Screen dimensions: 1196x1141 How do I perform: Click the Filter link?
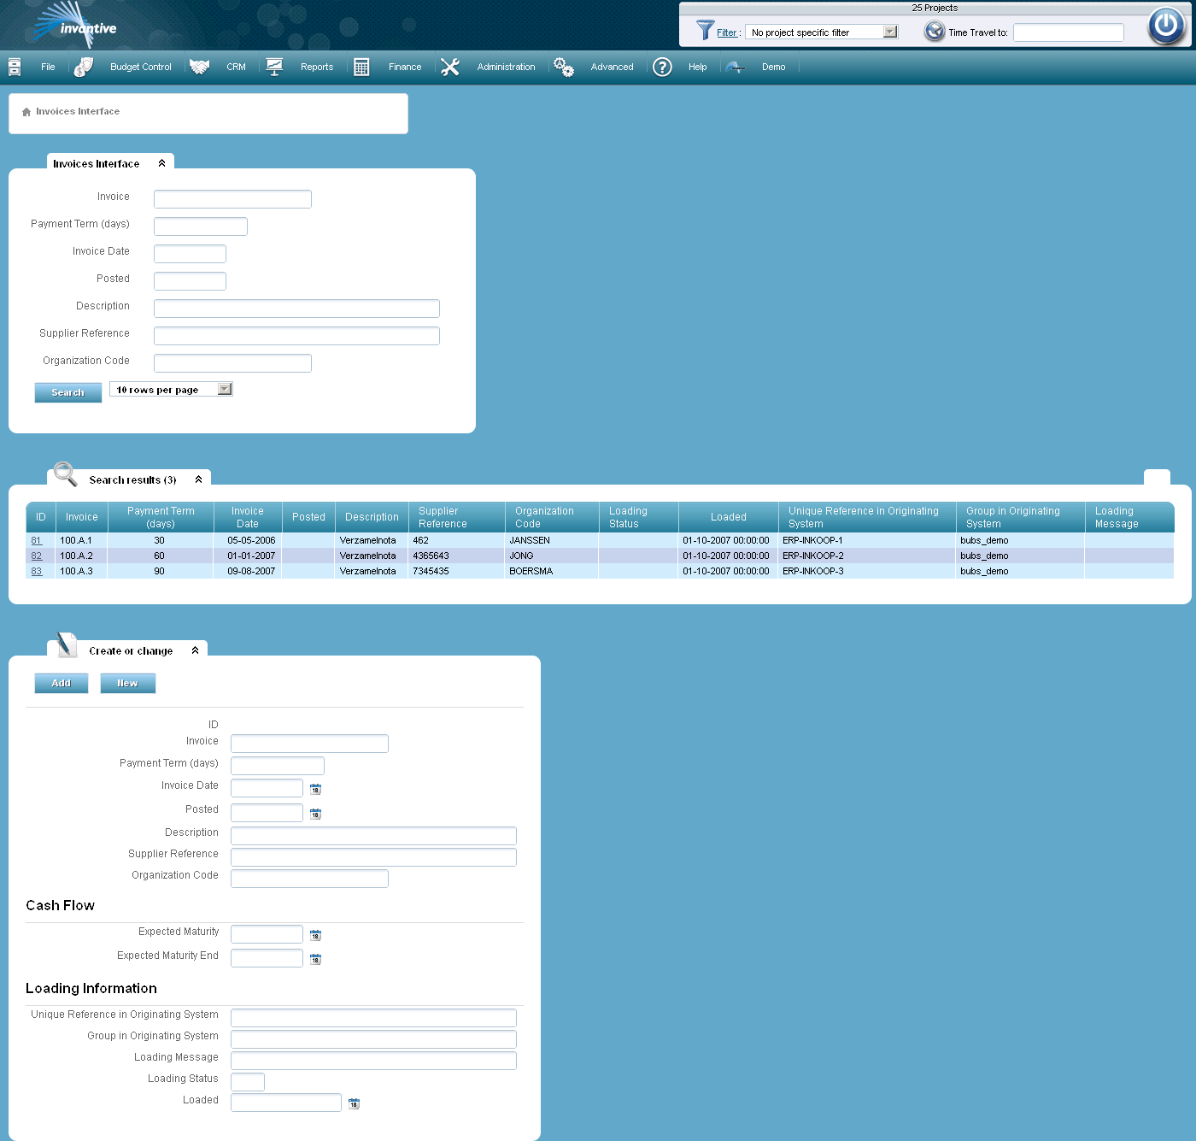pos(727,32)
